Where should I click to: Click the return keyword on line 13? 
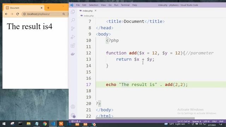pyautogui.click(x=124, y=59)
